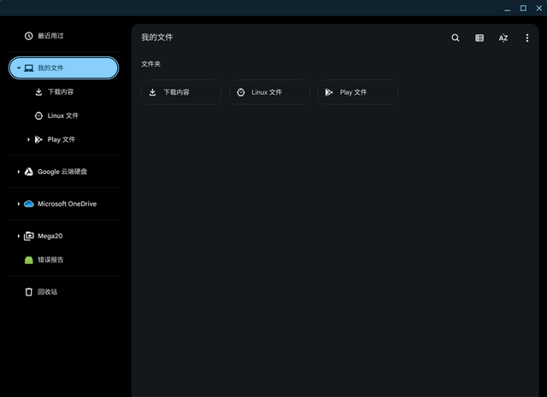Click the 我的文件 breadcrumb title
Viewport: 547px width, 397px height.
tap(157, 38)
